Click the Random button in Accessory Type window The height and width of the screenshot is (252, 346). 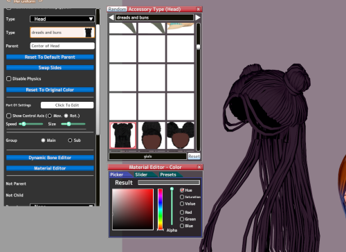117,9
